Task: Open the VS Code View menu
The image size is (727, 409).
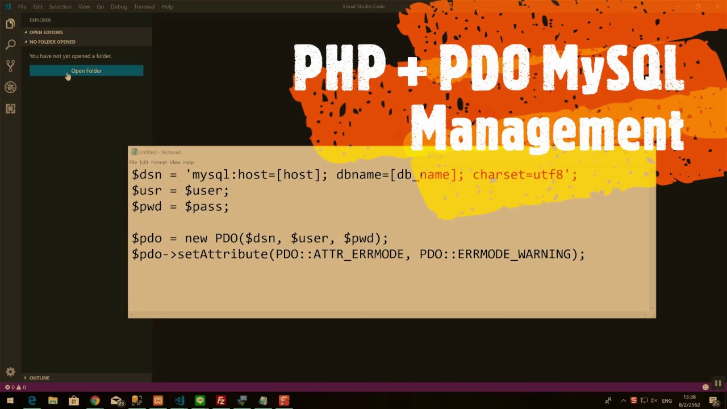Action: [84, 6]
